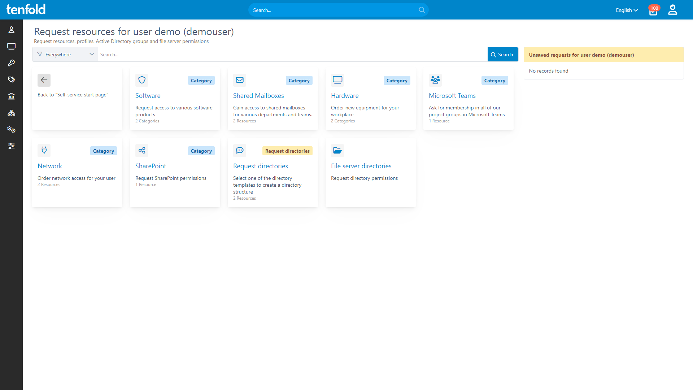Viewport: 693px width, 390px height.
Task: Open the search scope filter icon
Action: [40, 54]
